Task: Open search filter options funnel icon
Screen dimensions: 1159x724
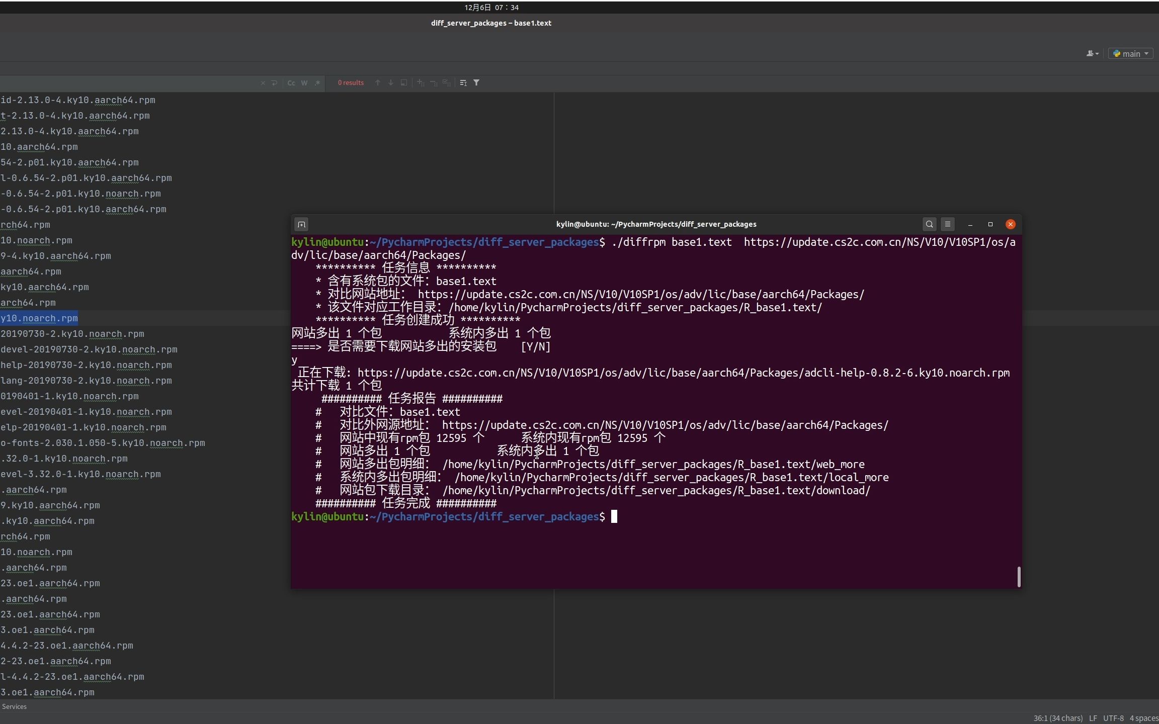Action: pyautogui.click(x=476, y=82)
